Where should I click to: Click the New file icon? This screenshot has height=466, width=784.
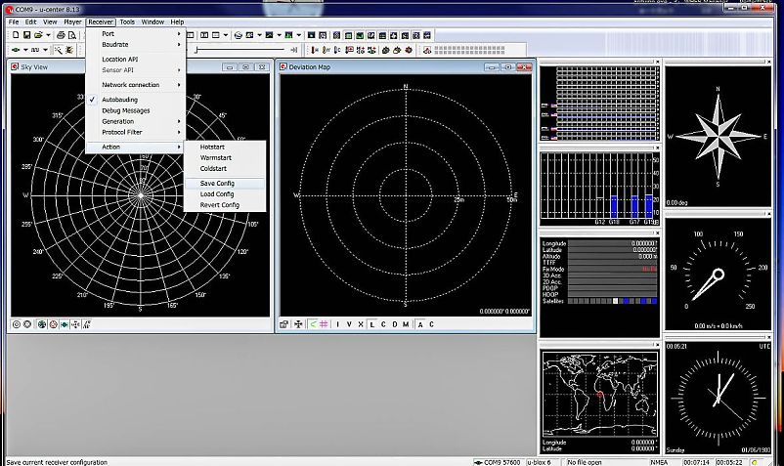pyautogui.click(x=16, y=35)
